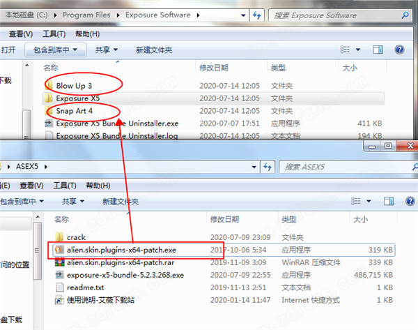Open 查看(V) menu in ASEX5 window
Viewport: 418px width, 330px height.
[x=31, y=186]
